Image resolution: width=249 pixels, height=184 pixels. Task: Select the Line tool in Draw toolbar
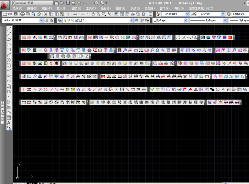point(9,29)
